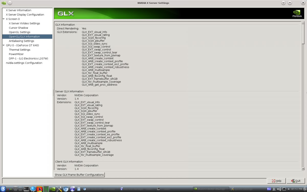307x192 pixels.
Task: Launch the Iceweasel globe icon
Action: tap(72, 189)
